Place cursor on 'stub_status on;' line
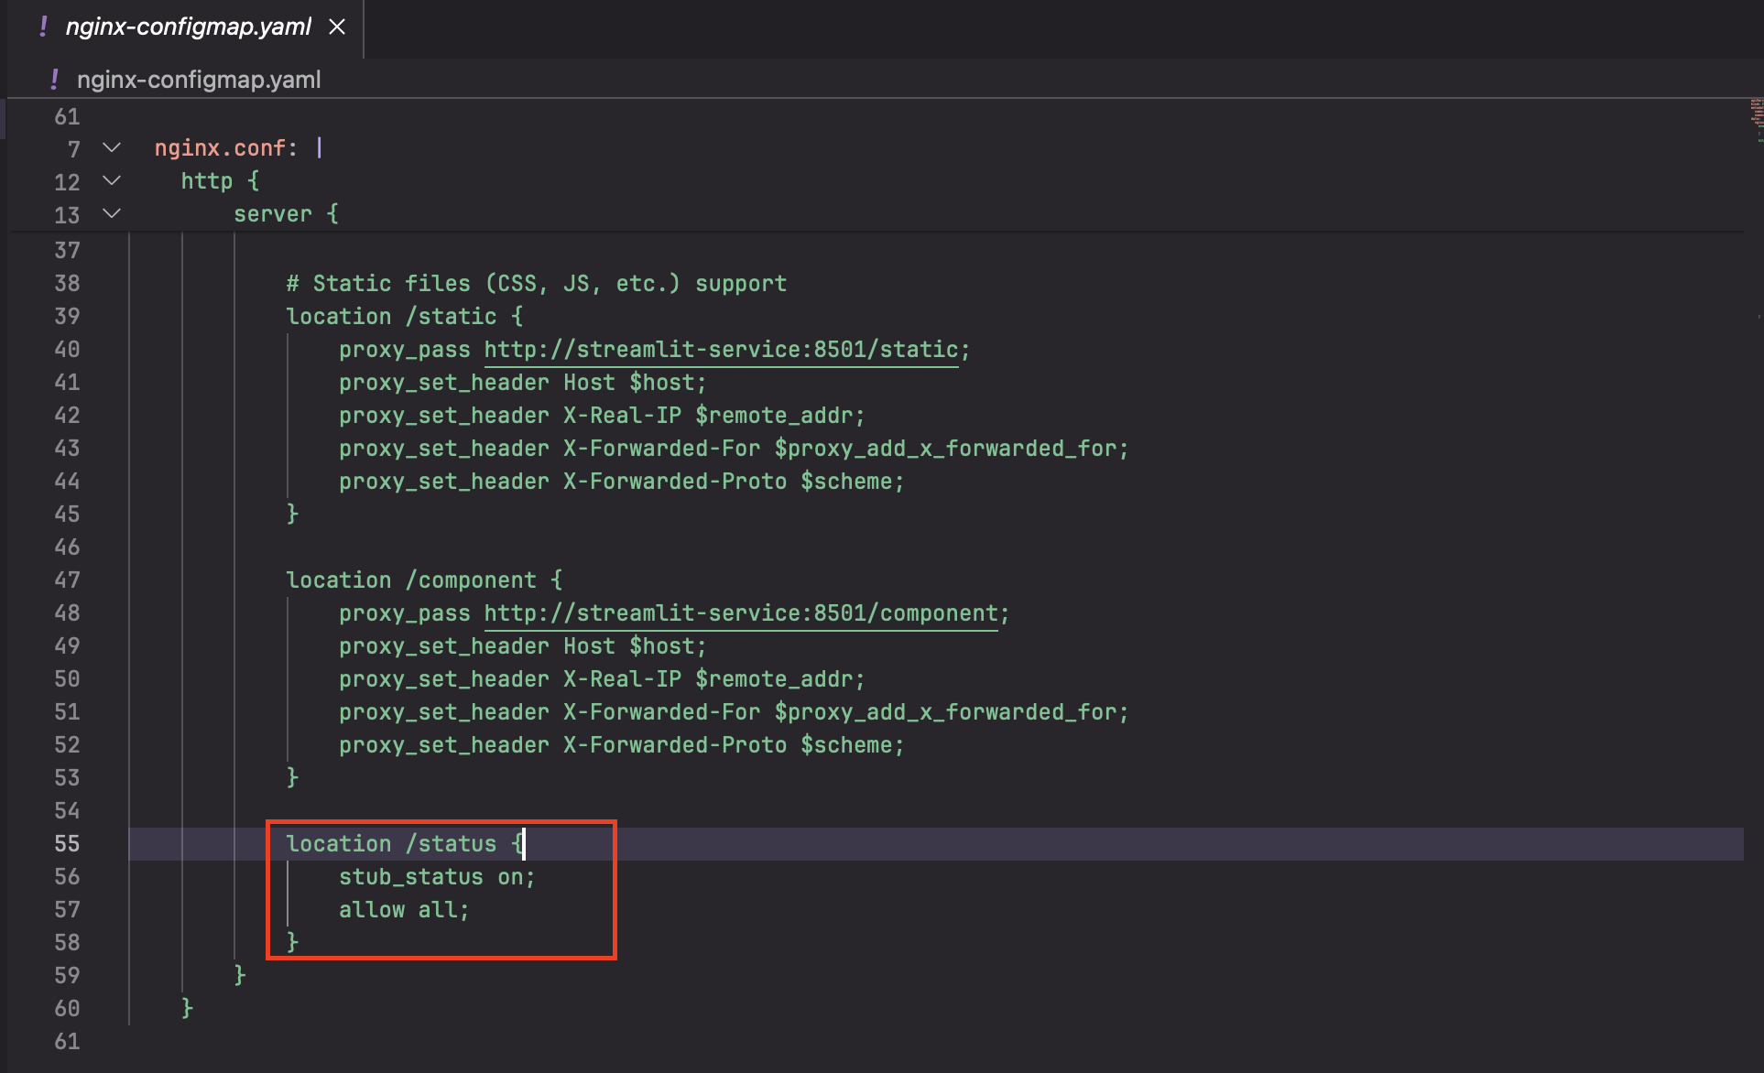The image size is (1764, 1073). point(436,877)
